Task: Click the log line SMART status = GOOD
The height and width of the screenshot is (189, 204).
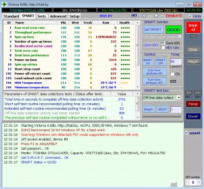Action: (x=39, y=162)
